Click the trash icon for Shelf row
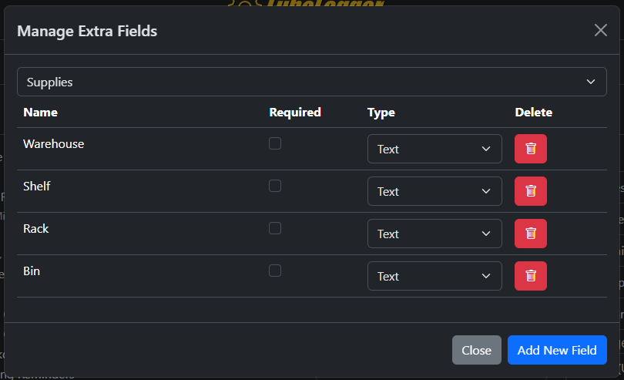 click(x=530, y=191)
